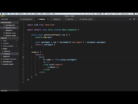The width and height of the screenshot is (138, 104).
Task: Open the calendar icon in menu bar
Action: pyautogui.click(x=104, y=14)
